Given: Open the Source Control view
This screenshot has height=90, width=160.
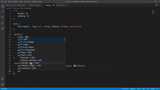Looking at the screenshot, I should pyautogui.click(x=2, y=17).
